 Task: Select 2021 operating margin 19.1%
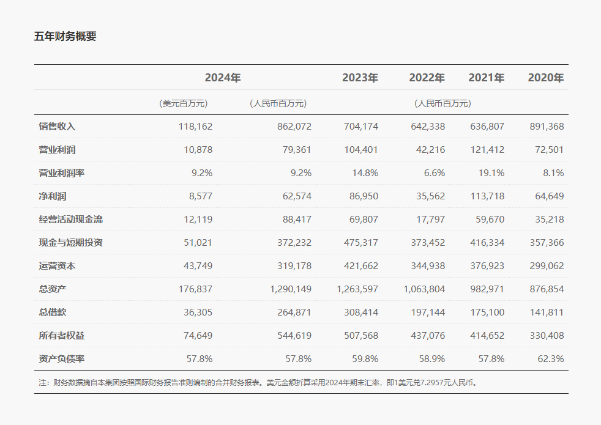(491, 173)
